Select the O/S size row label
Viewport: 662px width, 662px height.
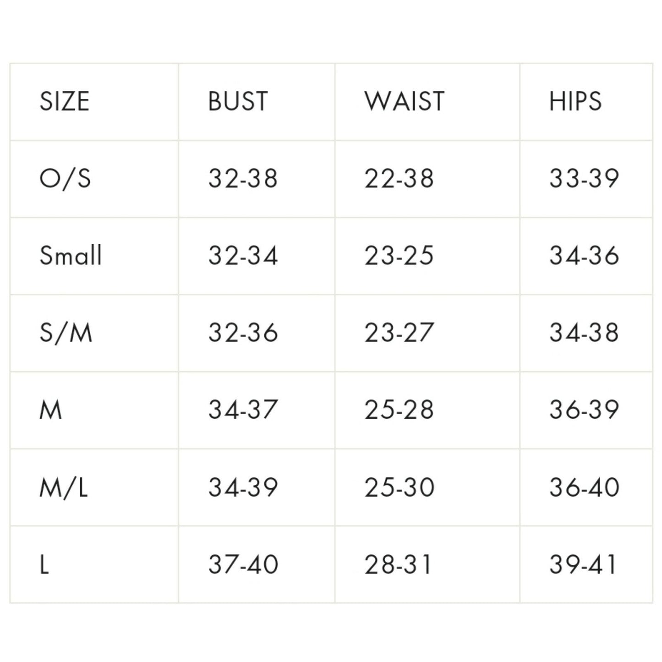tap(65, 178)
